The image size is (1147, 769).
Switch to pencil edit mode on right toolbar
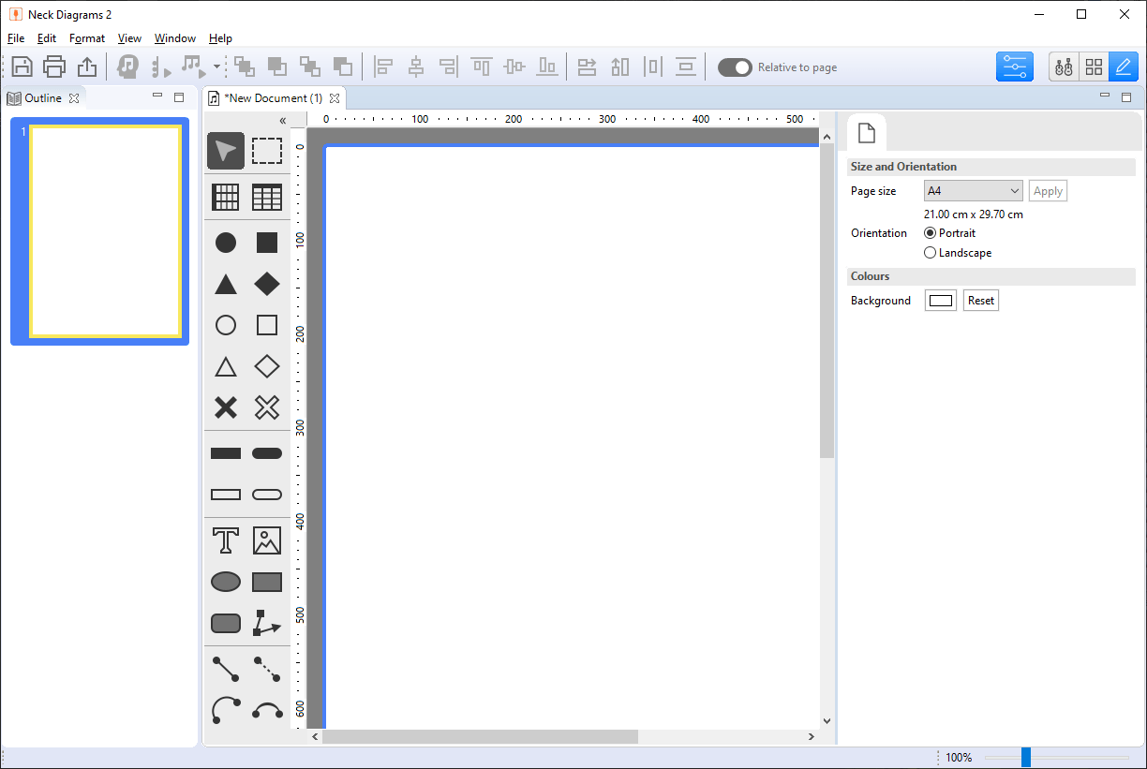[x=1123, y=67]
